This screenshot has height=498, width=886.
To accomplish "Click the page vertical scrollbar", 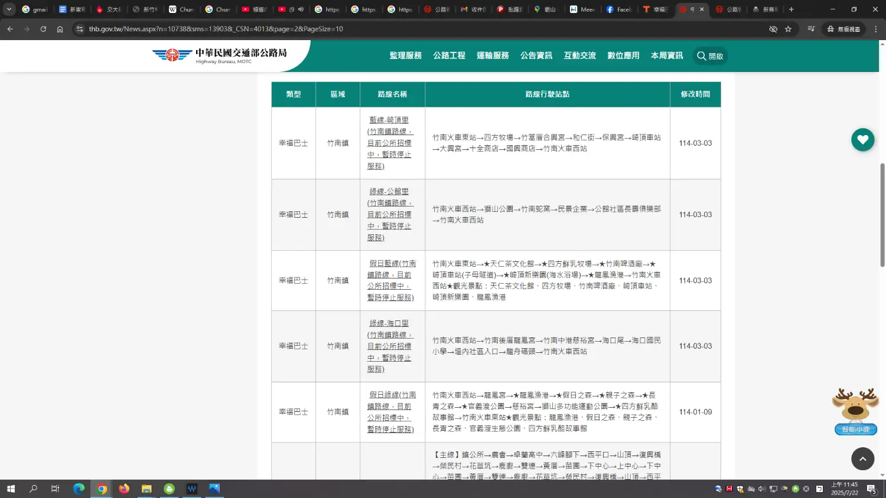I will tap(882, 215).
